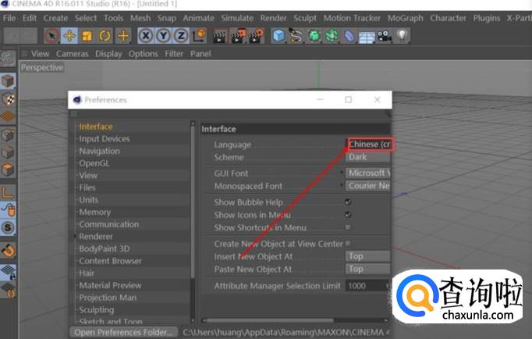Click the Render View clapperboard icon
Screen dimensions: 532x339
coord(219,35)
